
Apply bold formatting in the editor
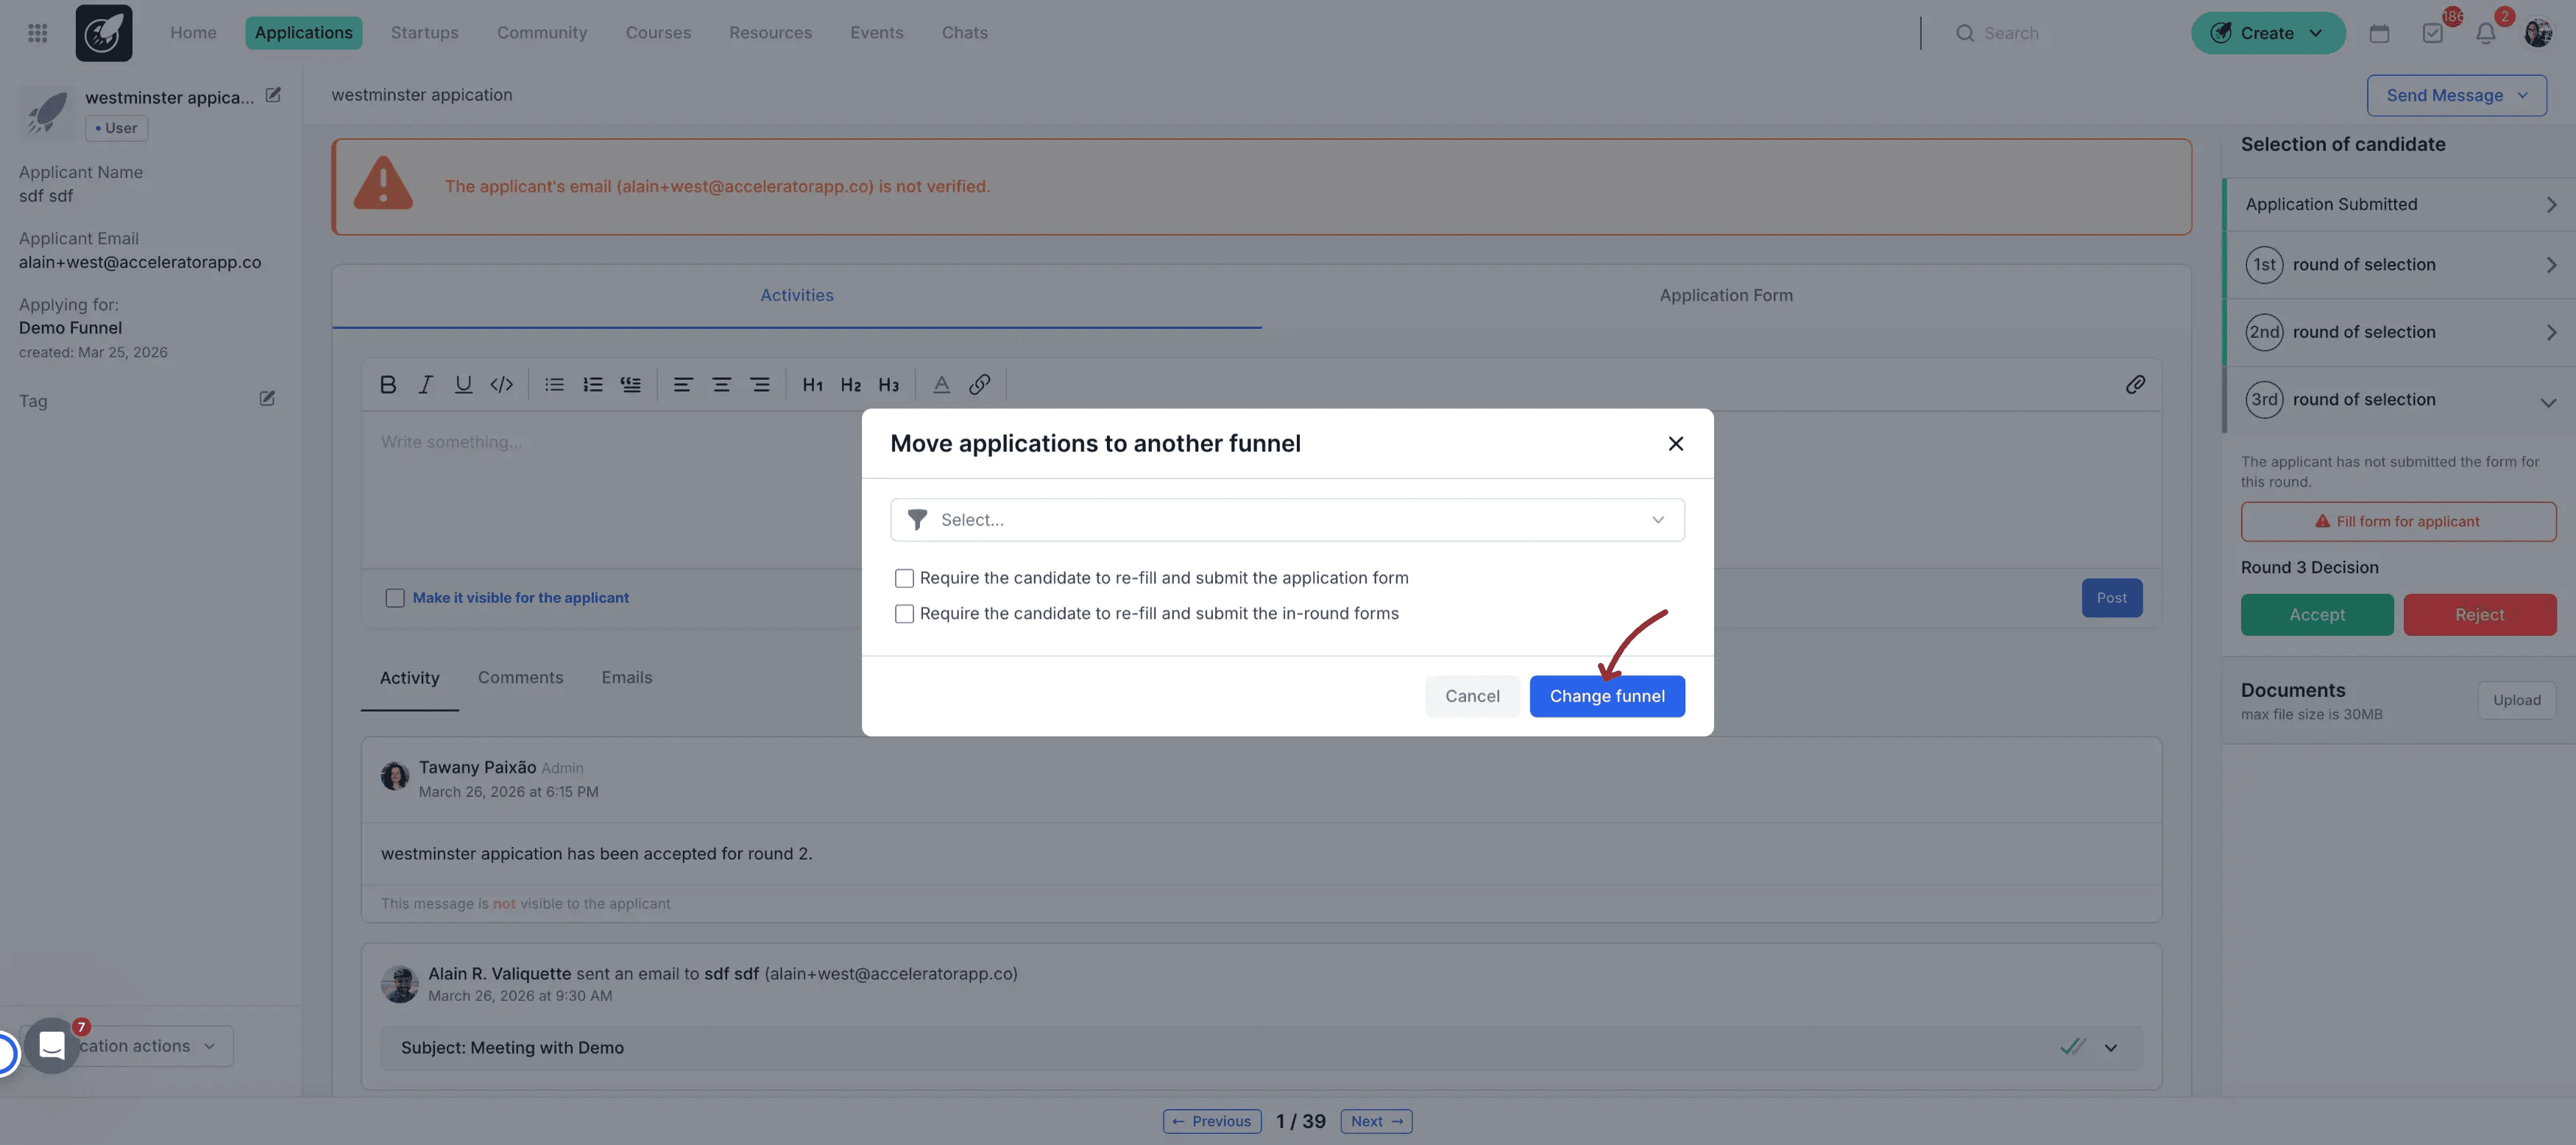(x=388, y=384)
